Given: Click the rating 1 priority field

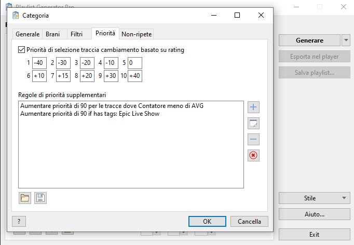Looking at the screenshot, I should tap(39, 63).
